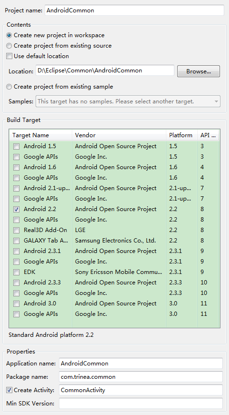Check the EDK Sony Ericsson target

(x=16, y=272)
